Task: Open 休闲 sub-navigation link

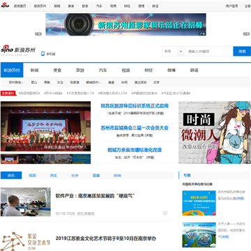Action: [124, 82]
